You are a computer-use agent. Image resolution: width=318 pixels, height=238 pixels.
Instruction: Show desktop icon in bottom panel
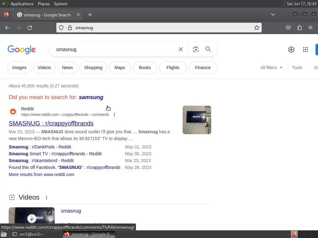tap(4, 234)
